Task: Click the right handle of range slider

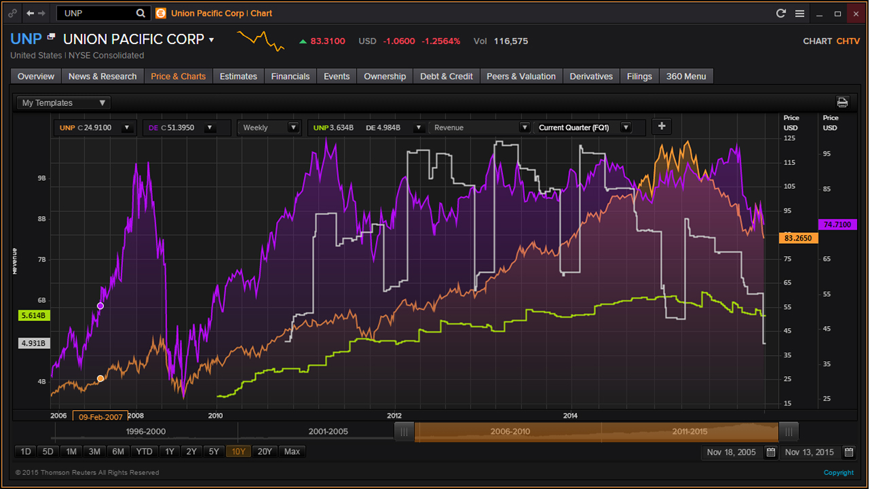Action: 788,431
